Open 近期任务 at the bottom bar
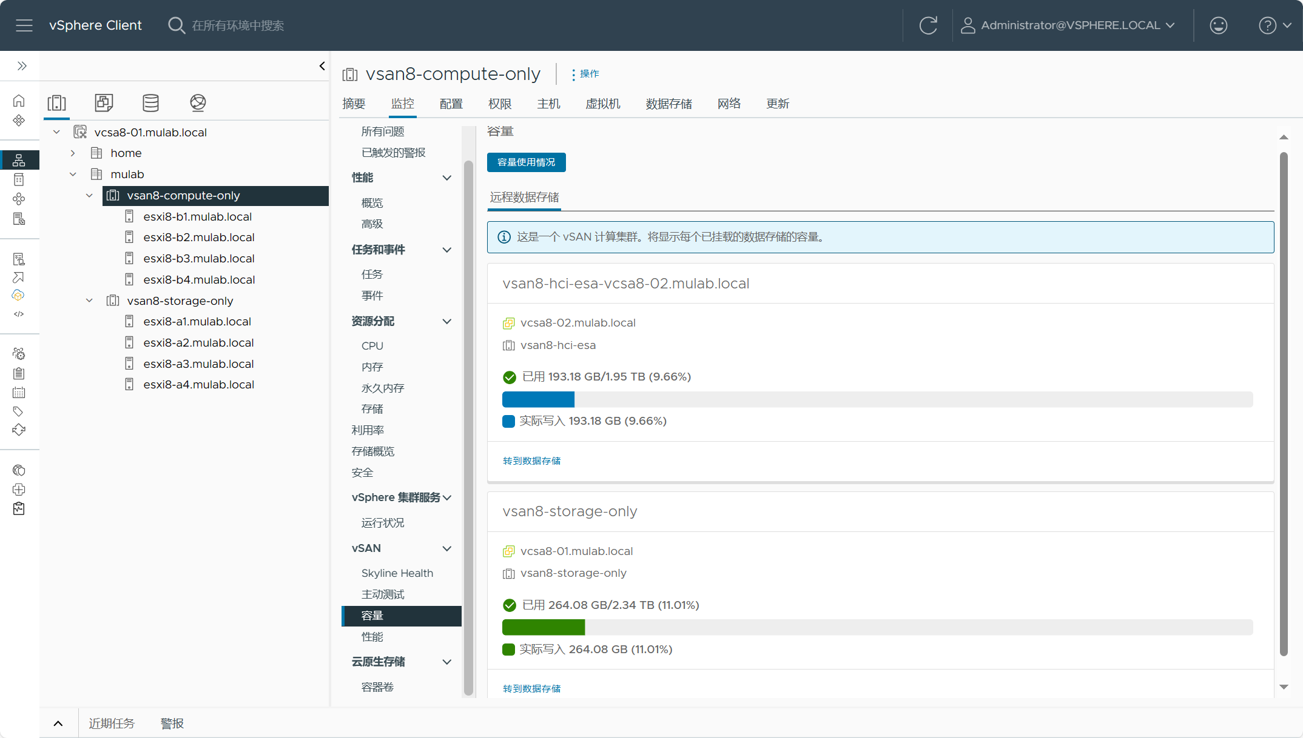This screenshot has width=1303, height=738. click(112, 723)
